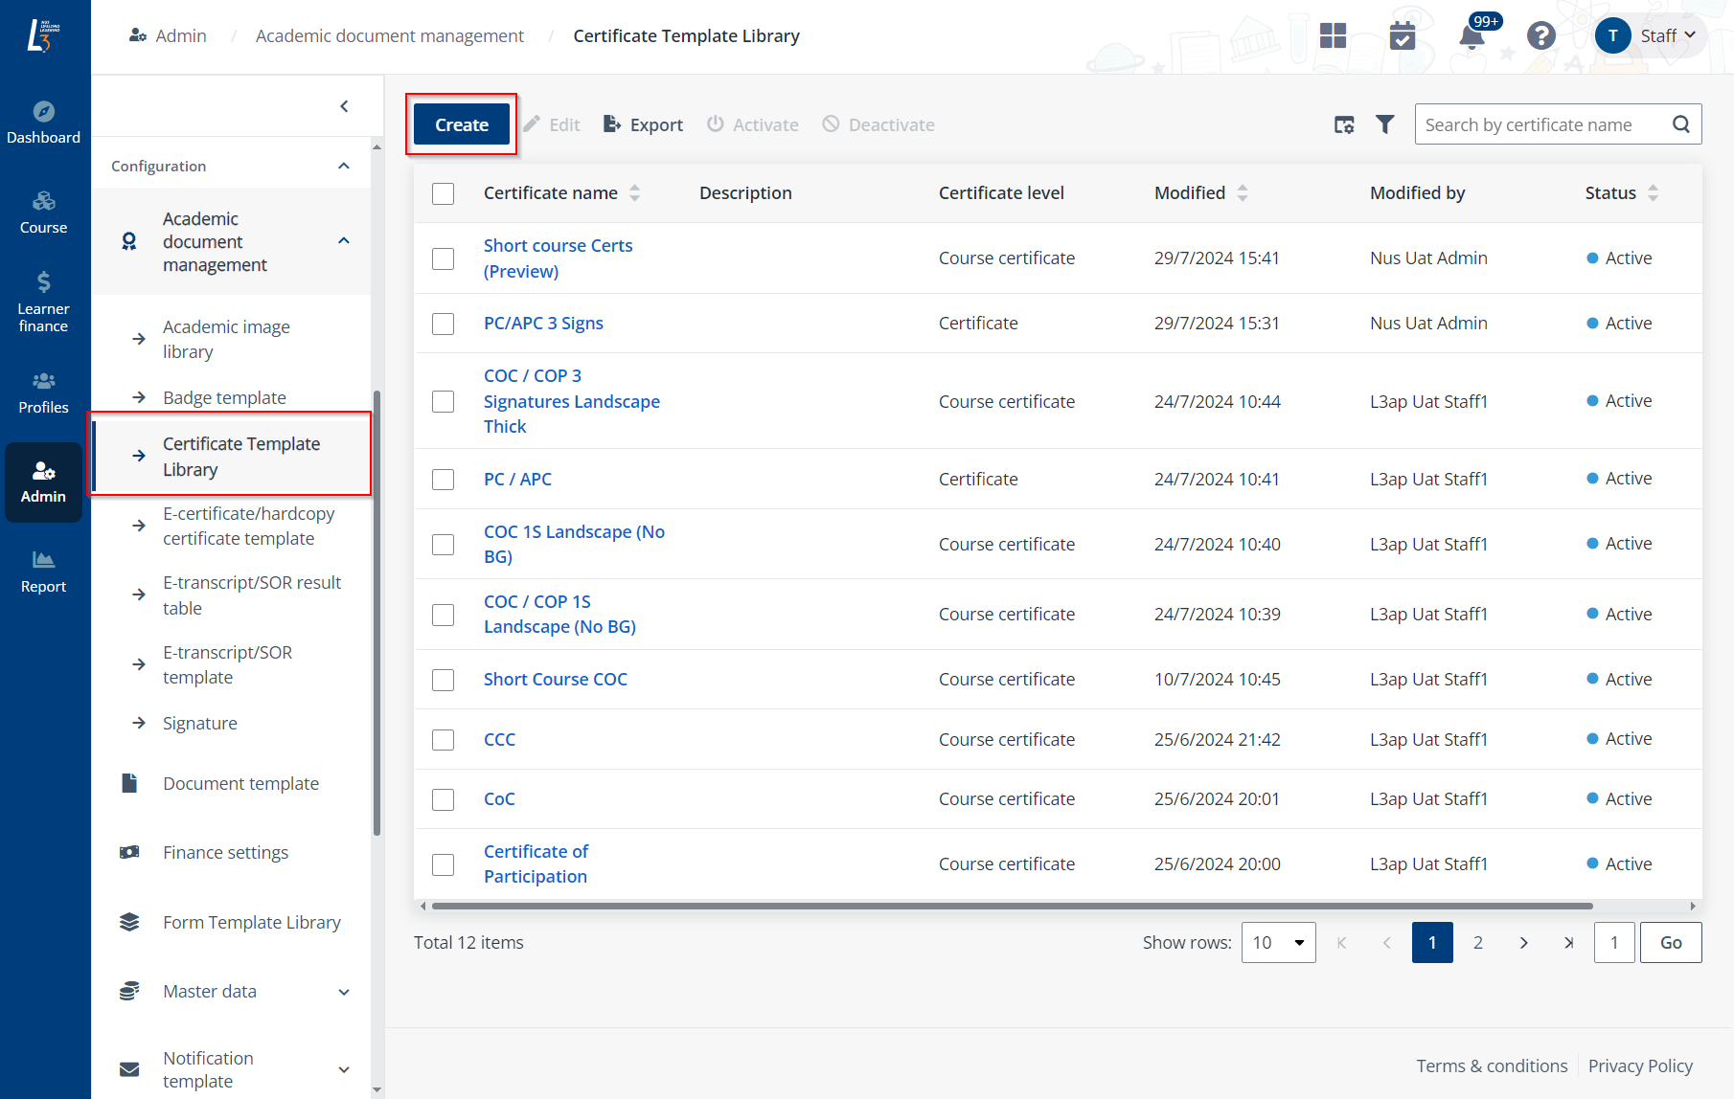The width and height of the screenshot is (1734, 1099).
Task: Open the apps grid in the top bar
Action: coord(1333,35)
